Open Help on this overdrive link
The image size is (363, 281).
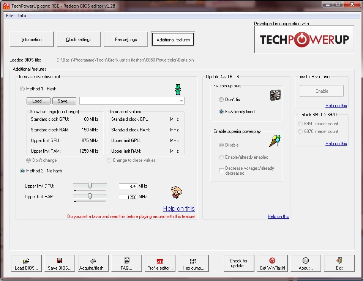pos(179,208)
